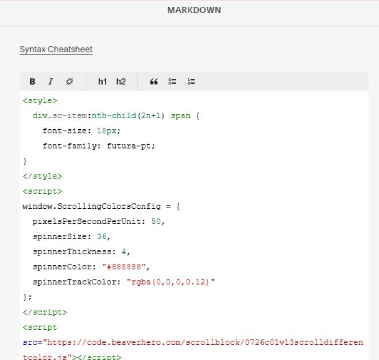Click the spinnerColor hex value #888888
Viewport: 379px width, 360px height.
click(124, 267)
